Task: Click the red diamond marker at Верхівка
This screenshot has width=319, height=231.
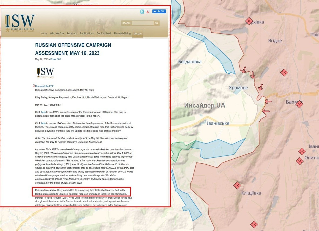Action: pyautogui.click(x=249, y=21)
